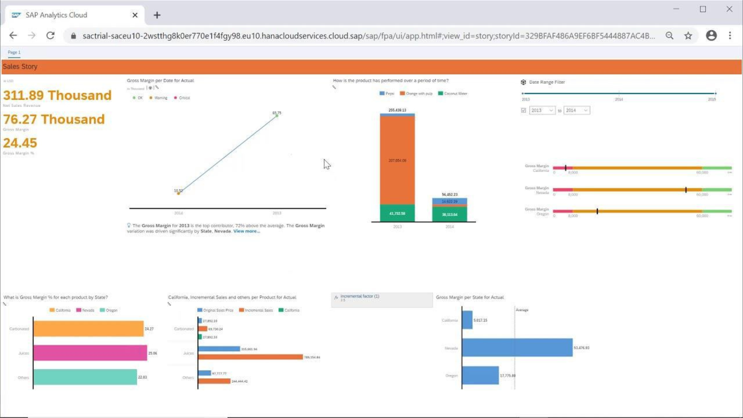Screen dimensions: 743x418
Task: Click the browser forward arrow
Action: click(x=32, y=36)
